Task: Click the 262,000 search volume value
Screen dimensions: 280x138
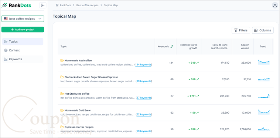Action: [x=246, y=63]
